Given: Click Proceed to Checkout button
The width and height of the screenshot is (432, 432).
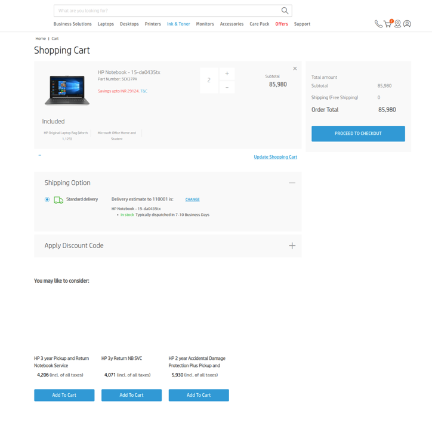Looking at the screenshot, I should pos(358,134).
